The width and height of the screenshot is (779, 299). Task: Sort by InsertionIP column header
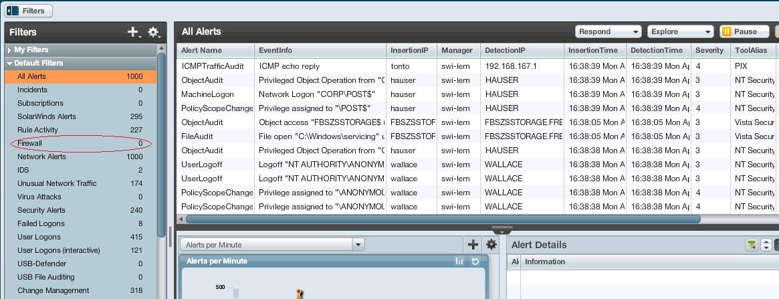click(411, 51)
